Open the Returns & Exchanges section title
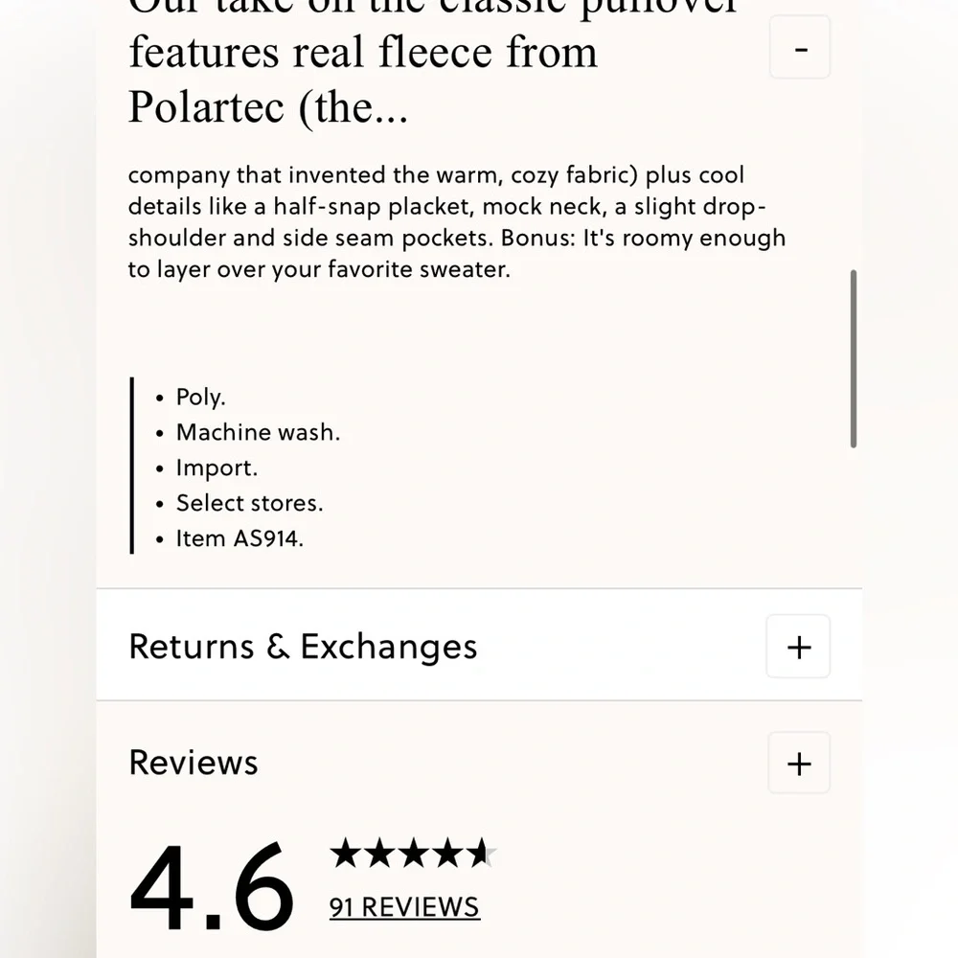This screenshot has height=958, width=958. point(303,647)
